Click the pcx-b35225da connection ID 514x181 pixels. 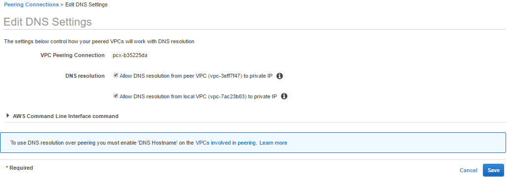point(130,56)
